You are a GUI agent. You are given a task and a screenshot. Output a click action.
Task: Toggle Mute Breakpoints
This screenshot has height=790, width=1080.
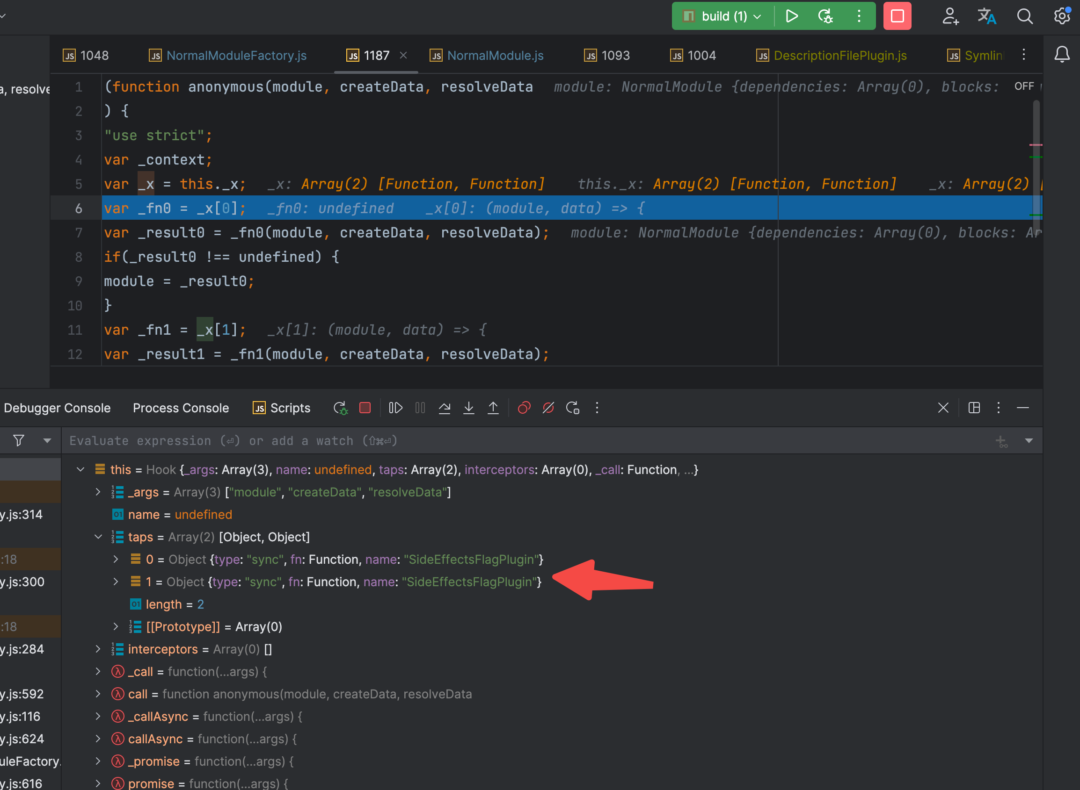point(548,408)
